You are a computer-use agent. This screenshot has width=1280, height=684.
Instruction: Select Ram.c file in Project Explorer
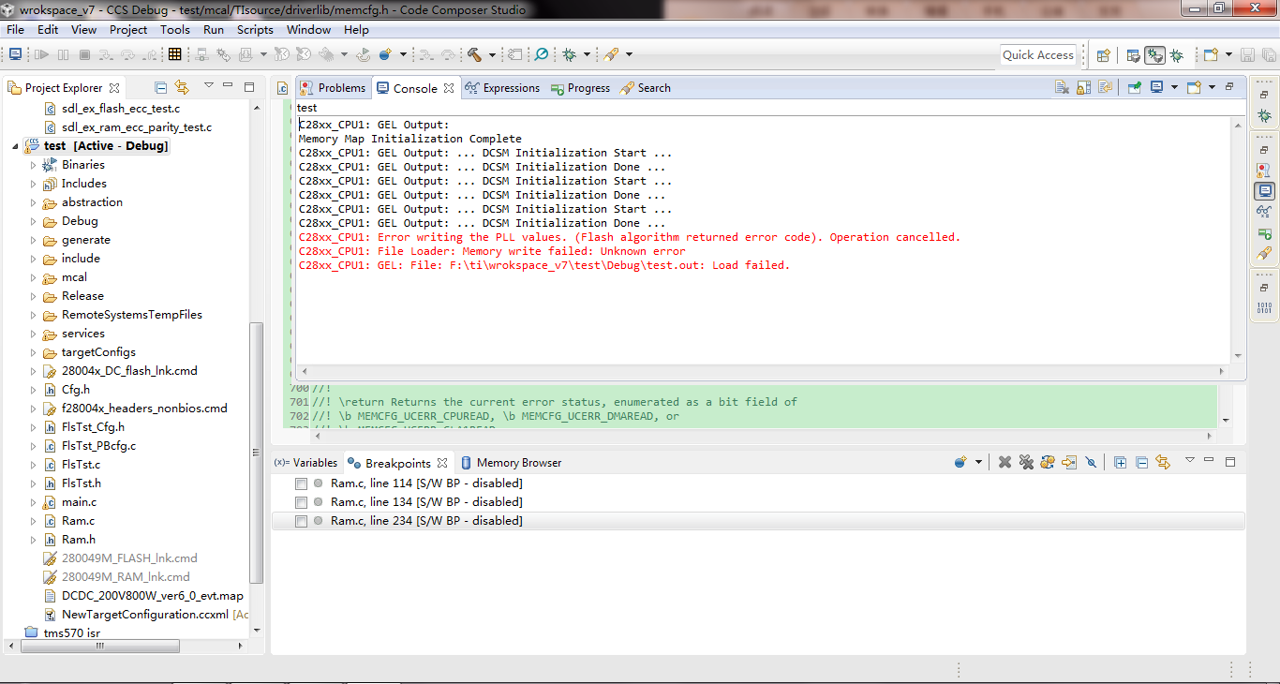78,521
